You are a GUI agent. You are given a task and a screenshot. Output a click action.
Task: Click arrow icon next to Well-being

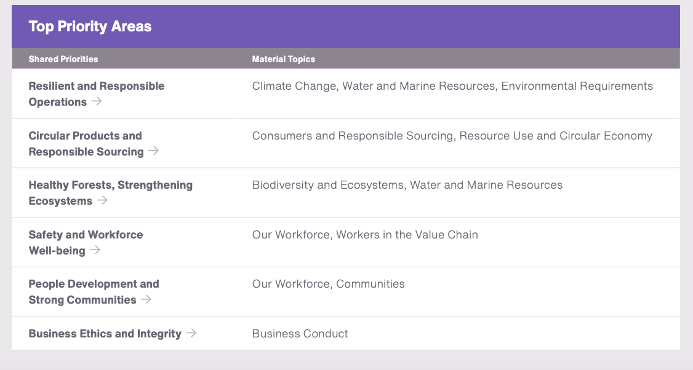[95, 250]
